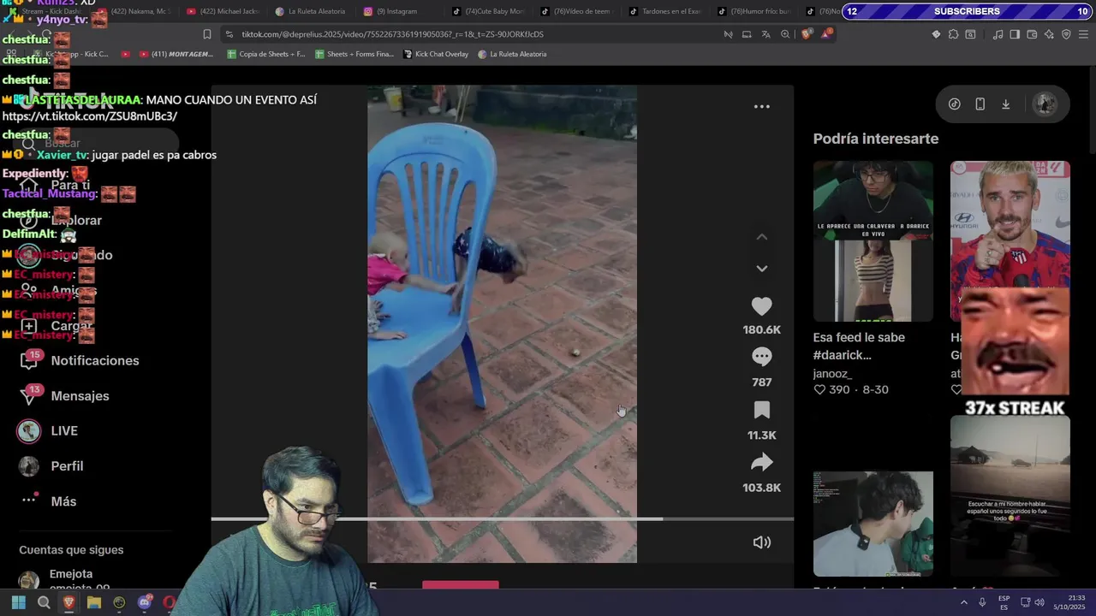Switch to the 'Tardones en el Exa' tab
The width and height of the screenshot is (1096, 616).
664,11
